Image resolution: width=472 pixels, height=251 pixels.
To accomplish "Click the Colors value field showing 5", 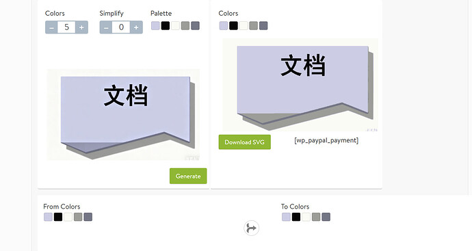I will click(66, 27).
